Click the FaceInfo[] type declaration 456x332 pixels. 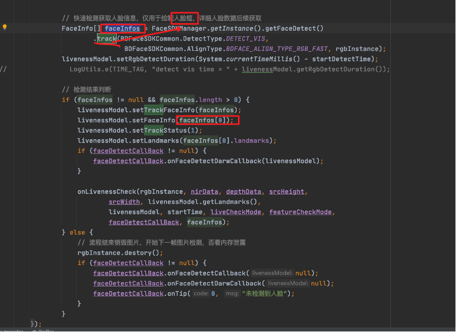coord(81,28)
